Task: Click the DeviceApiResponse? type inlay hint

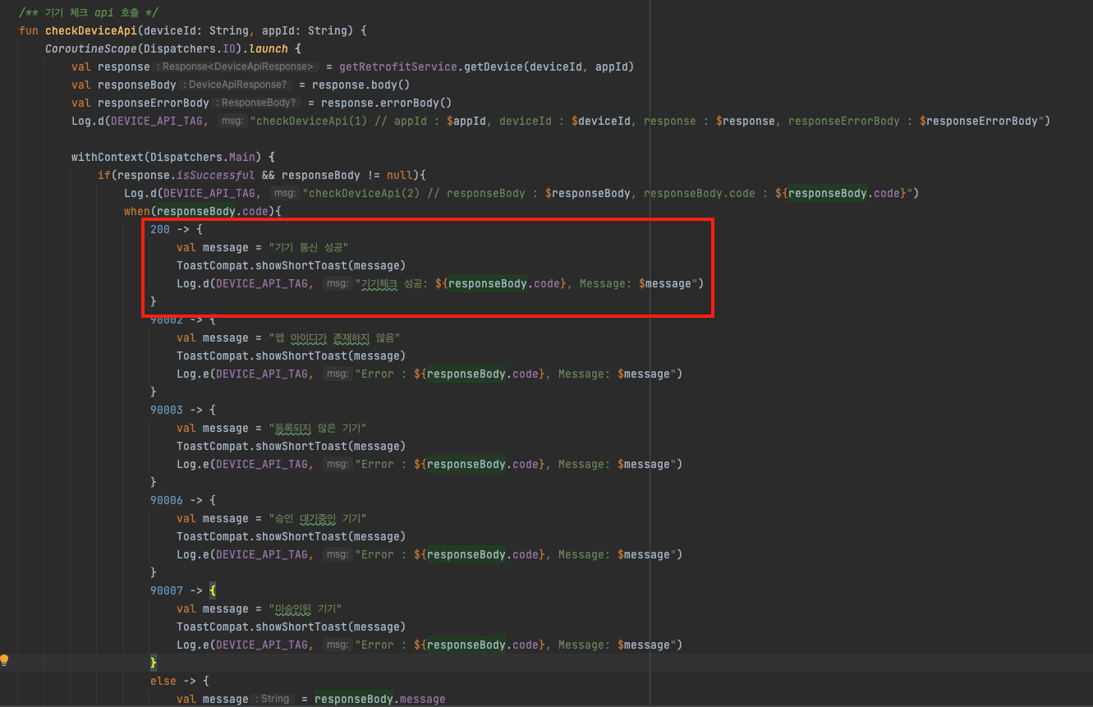Action: click(237, 85)
